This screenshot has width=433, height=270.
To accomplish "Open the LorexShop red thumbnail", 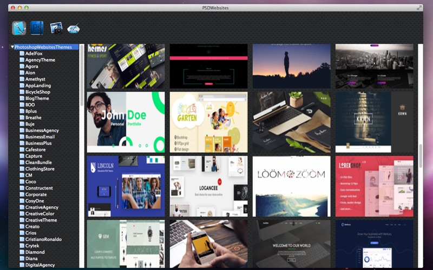I will (x=375, y=186).
